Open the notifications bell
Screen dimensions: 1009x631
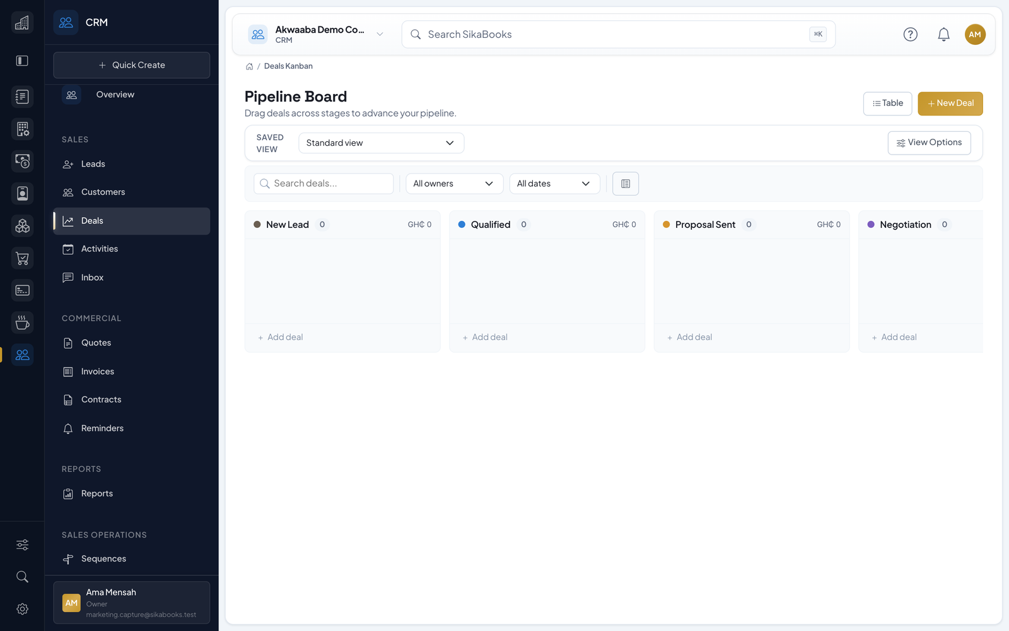tap(943, 35)
